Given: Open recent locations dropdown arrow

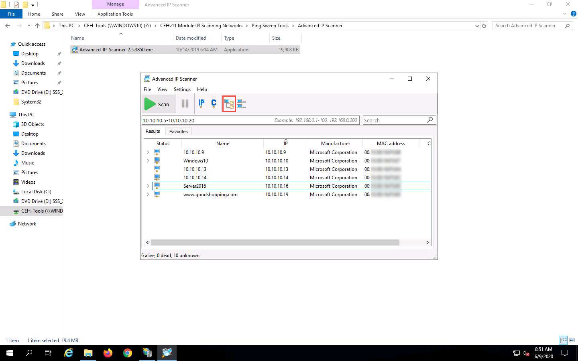Looking at the screenshot, I should (x=29, y=26).
